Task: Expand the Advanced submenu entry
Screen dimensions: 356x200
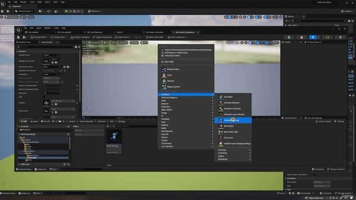Action: (x=233, y=150)
